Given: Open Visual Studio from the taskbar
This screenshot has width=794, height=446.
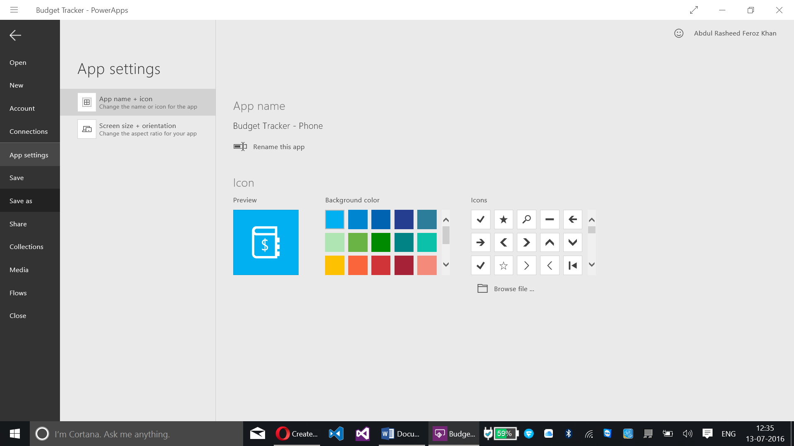Looking at the screenshot, I should [363, 434].
